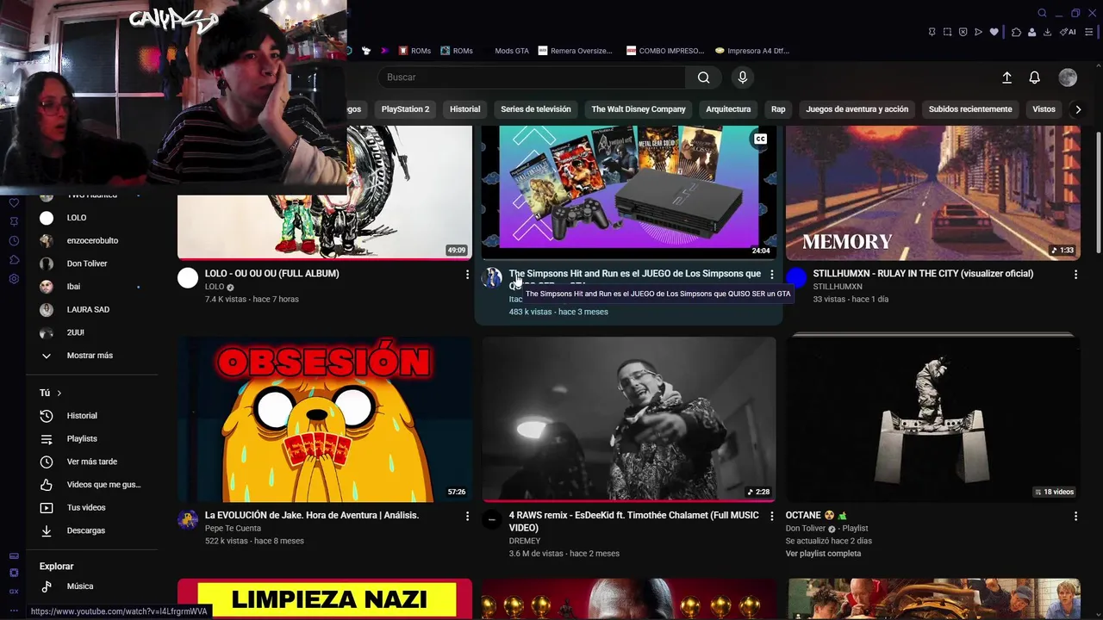This screenshot has height=620, width=1103.
Task: Show next filter chips with the right arrow
Action: [1077, 109]
